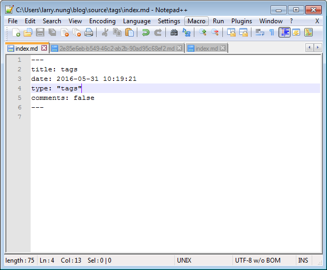Click the Close All toolbar icon
327x270 pixels.
(x=77, y=33)
